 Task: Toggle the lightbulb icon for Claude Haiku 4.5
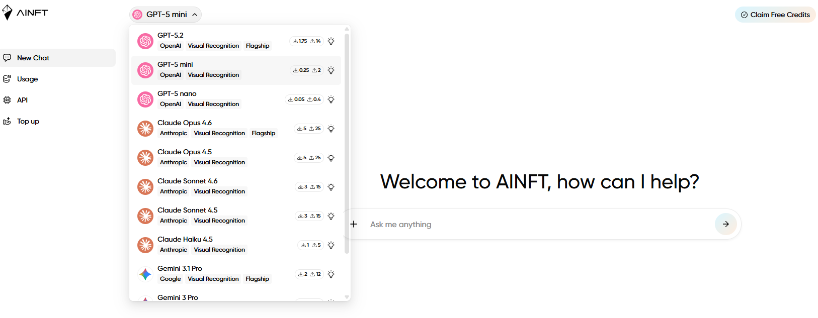331,245
